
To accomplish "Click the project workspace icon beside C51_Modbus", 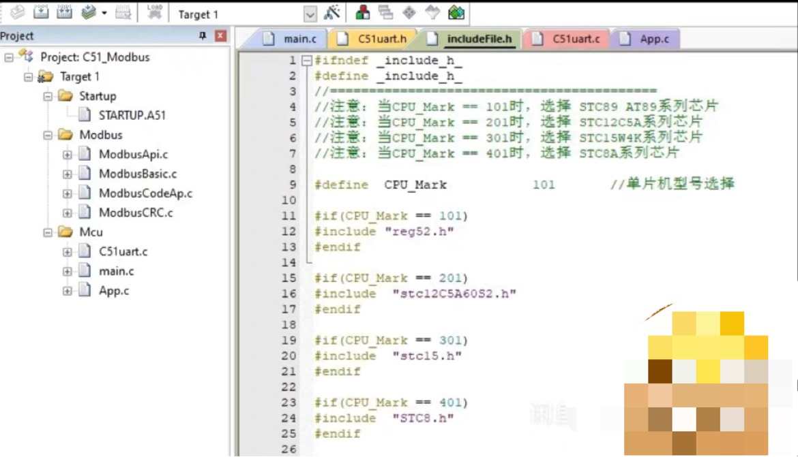I will coord(26,56).
